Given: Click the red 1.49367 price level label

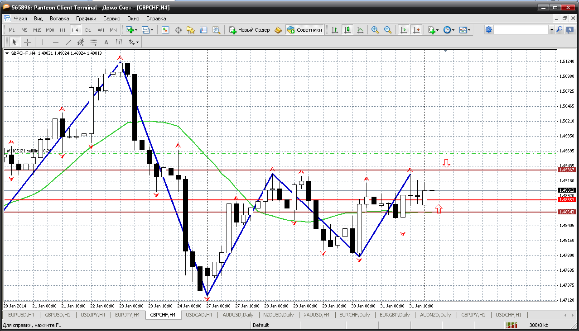Looking at the screenshot, I should coord(567,170).
